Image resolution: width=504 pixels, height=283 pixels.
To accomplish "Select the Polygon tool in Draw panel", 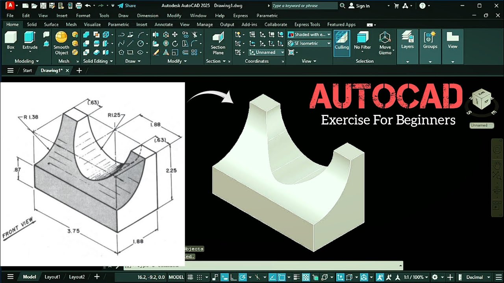I will [x=121, y=52].
